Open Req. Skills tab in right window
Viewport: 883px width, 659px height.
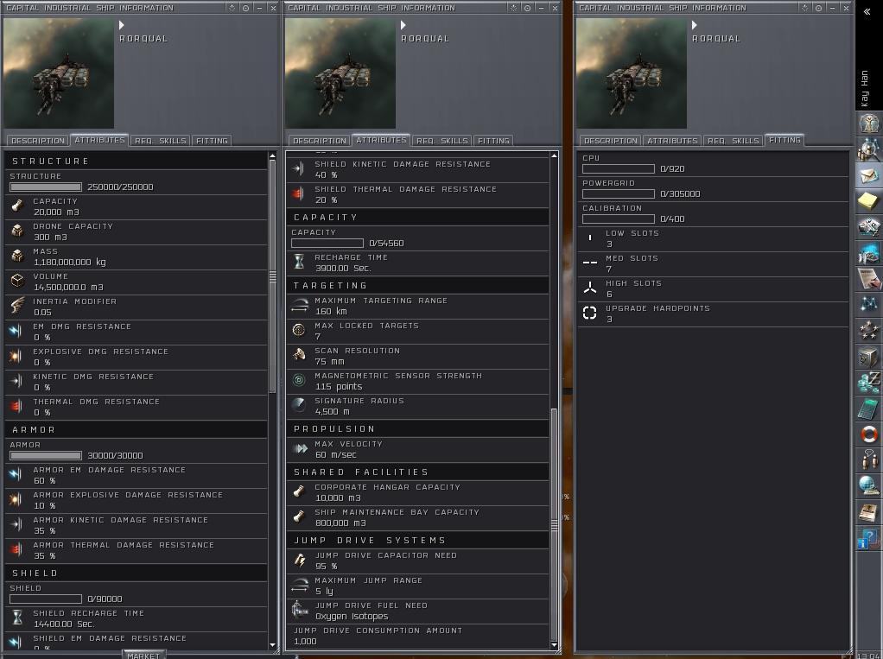734,141
